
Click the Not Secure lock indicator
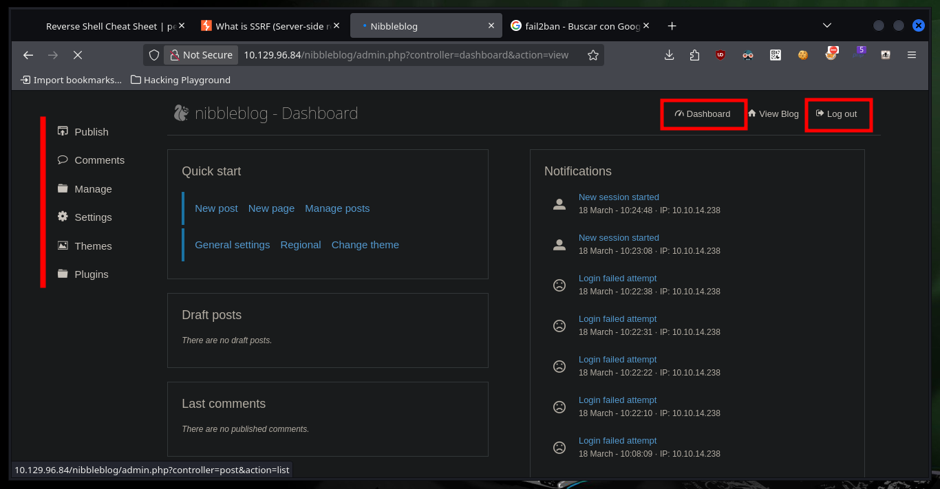(202, 55)
